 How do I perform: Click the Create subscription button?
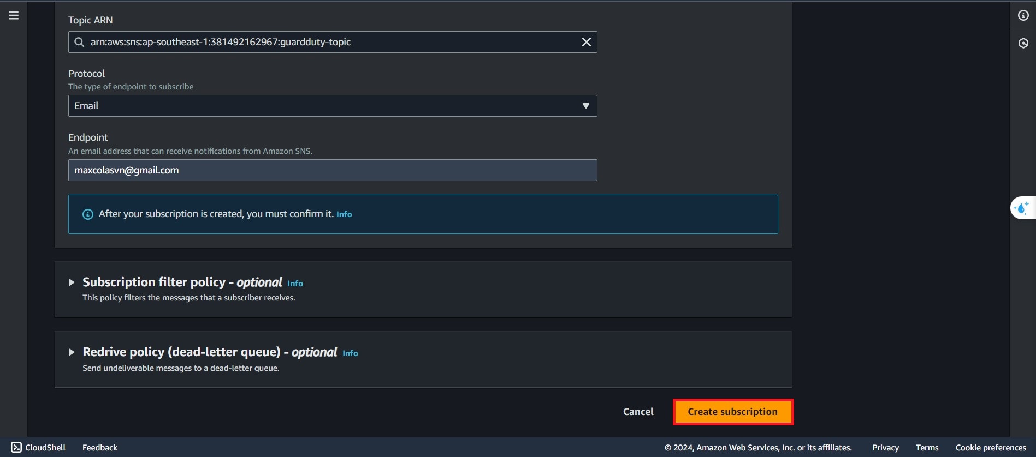coord(732,412)
